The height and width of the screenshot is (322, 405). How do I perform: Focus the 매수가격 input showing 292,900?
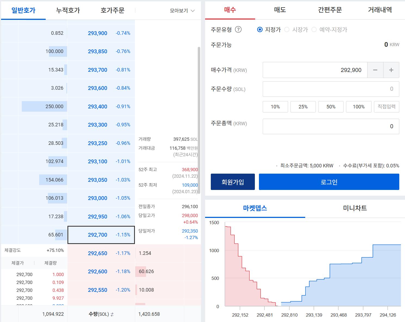315,70
